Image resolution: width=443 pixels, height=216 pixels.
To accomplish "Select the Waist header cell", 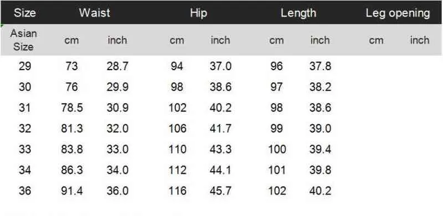I will pos(95,13).
